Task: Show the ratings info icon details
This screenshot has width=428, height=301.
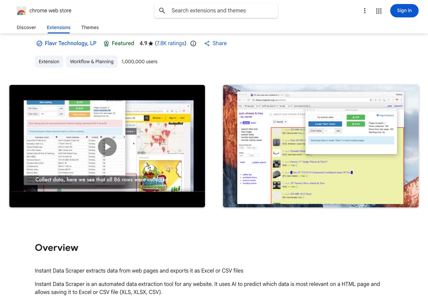Action: (x=193, y=43)
